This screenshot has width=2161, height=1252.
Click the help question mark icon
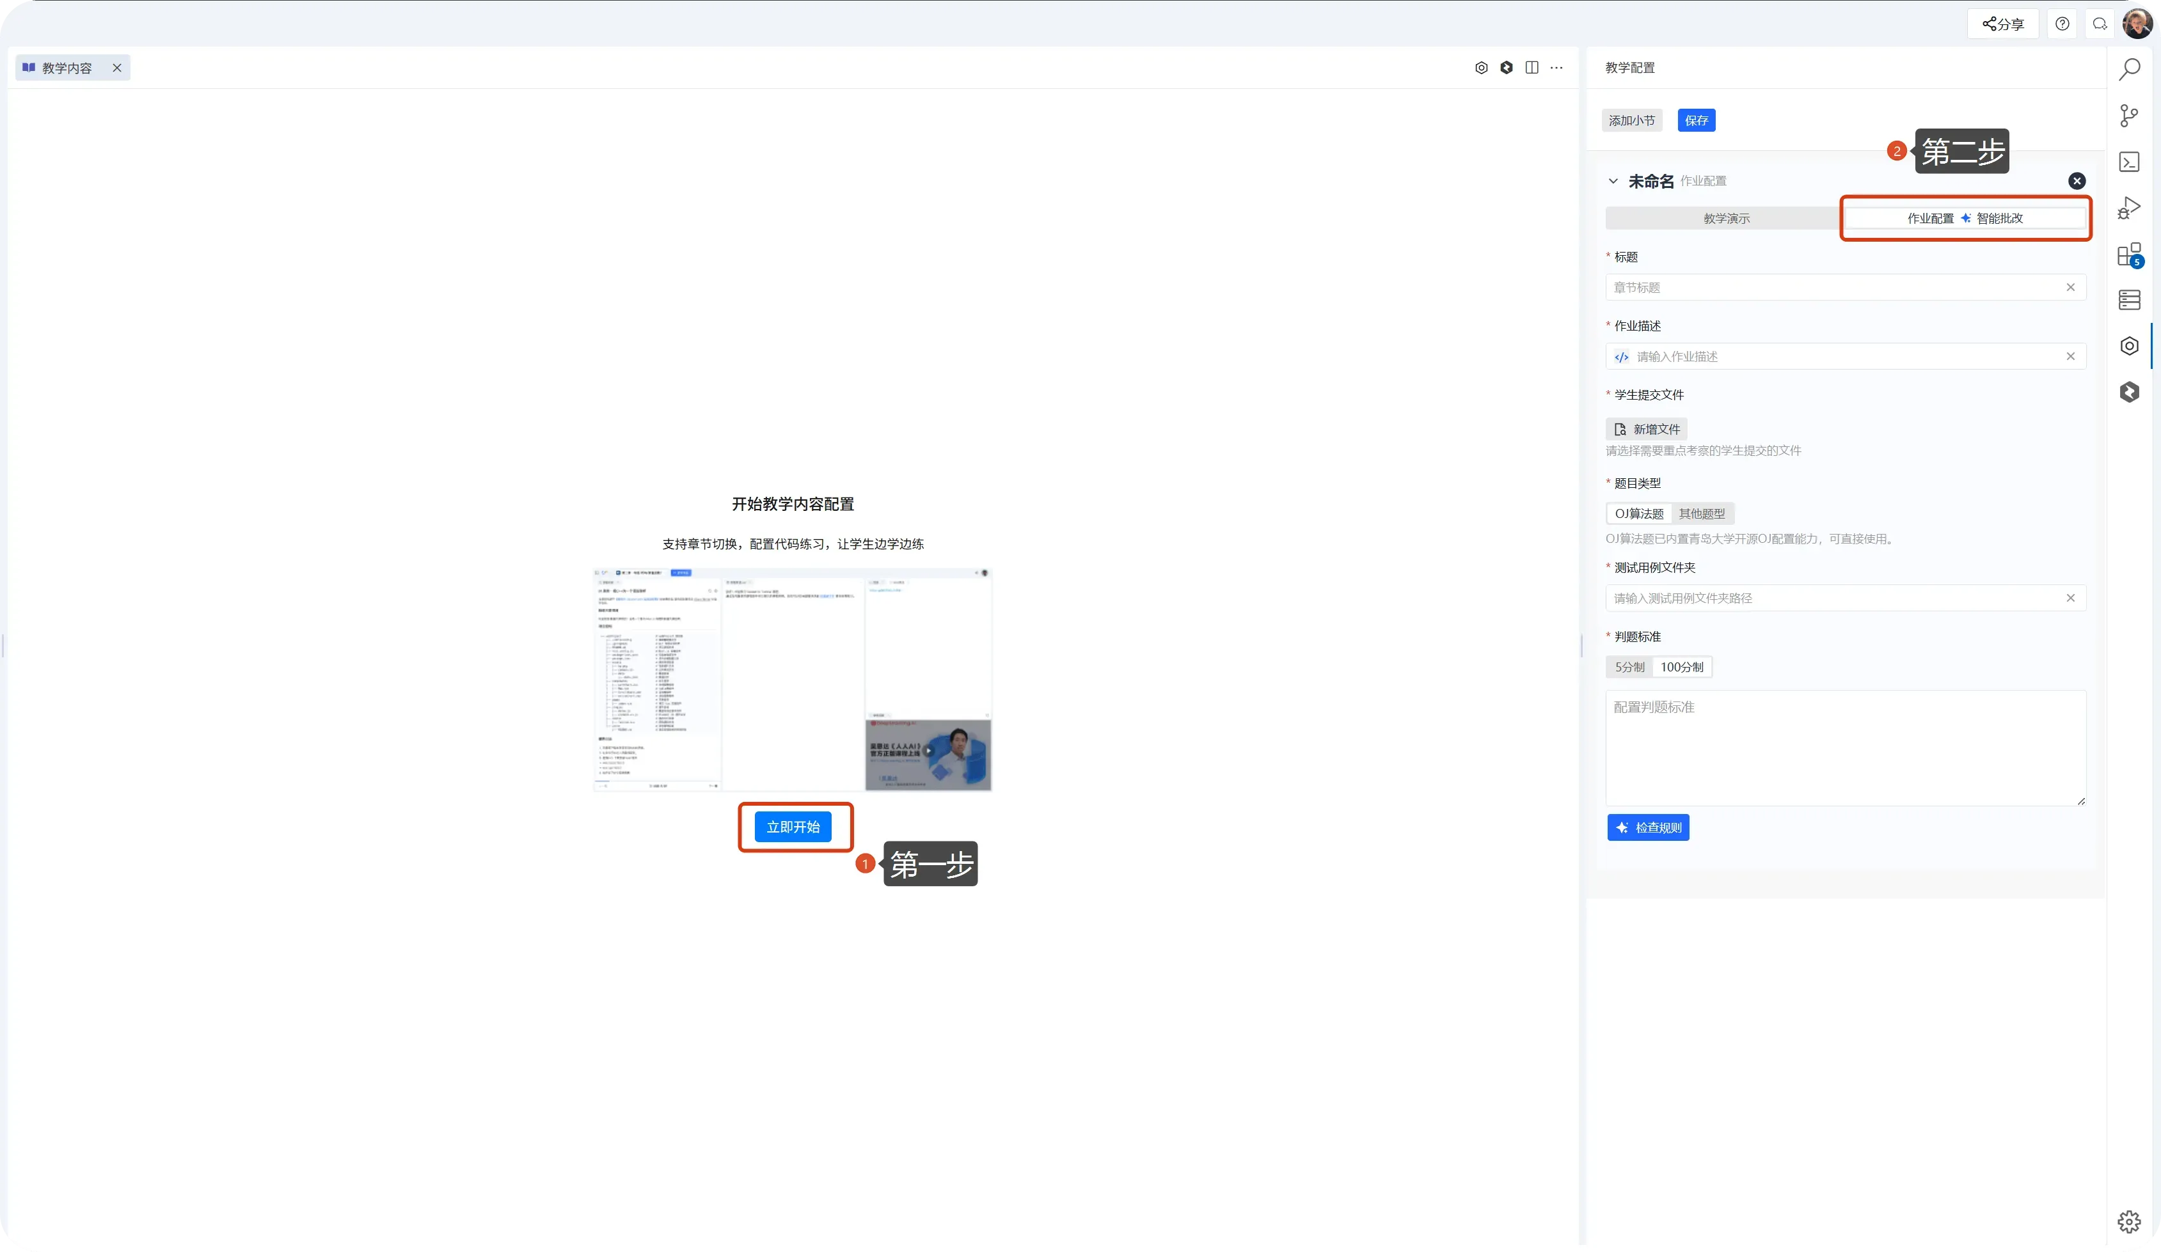coord(2062,24)
